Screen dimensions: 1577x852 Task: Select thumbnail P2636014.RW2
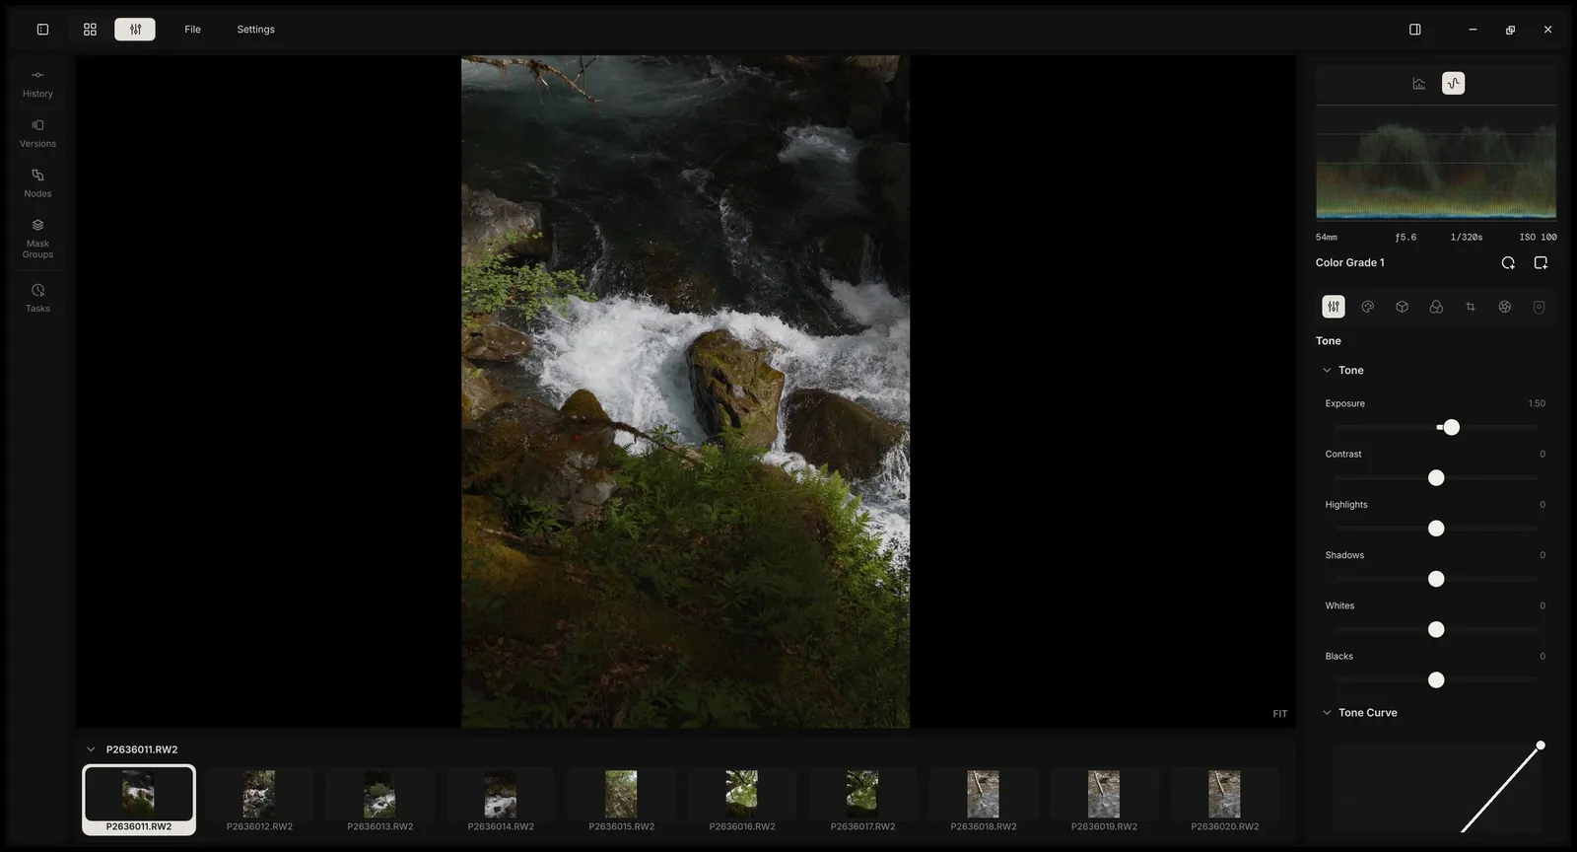pos(501,801)
